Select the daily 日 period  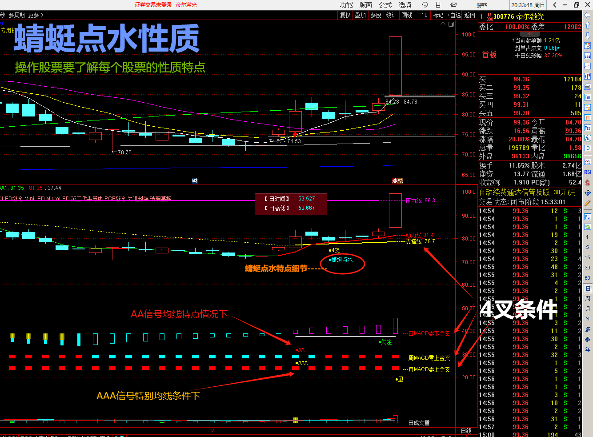[588, 289]
